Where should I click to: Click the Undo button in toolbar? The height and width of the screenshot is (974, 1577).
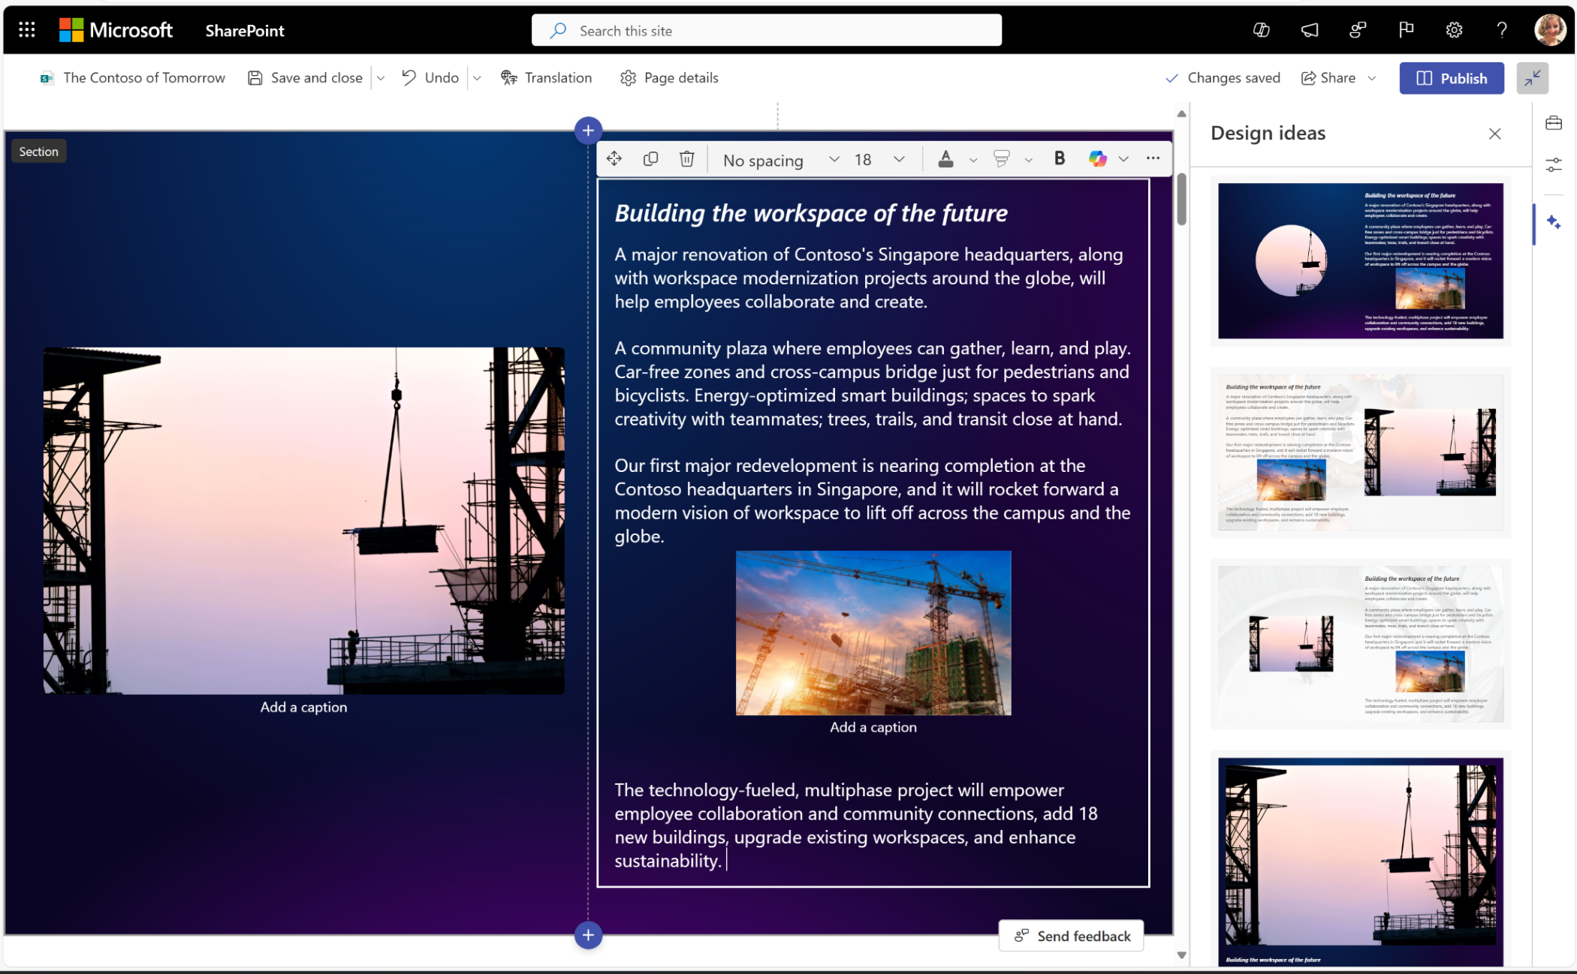(x=431, y=77)
